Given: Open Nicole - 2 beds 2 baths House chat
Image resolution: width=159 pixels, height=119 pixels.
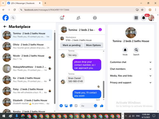Looking at the screenshot, I should [27, 57].
